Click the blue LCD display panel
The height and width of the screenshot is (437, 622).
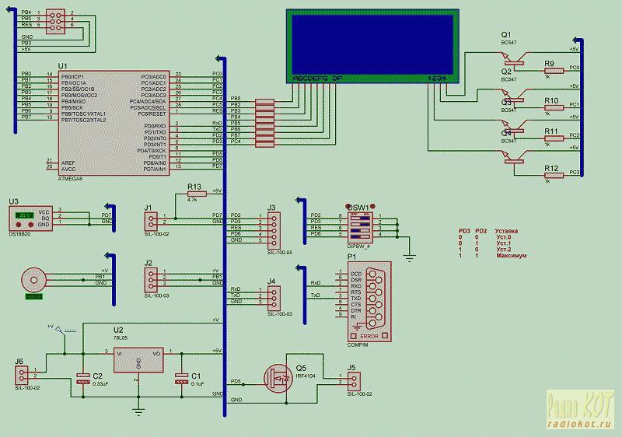coord(372,47)
